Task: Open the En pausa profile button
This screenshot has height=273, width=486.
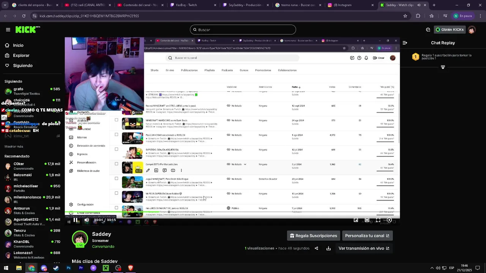Action: 463,16
